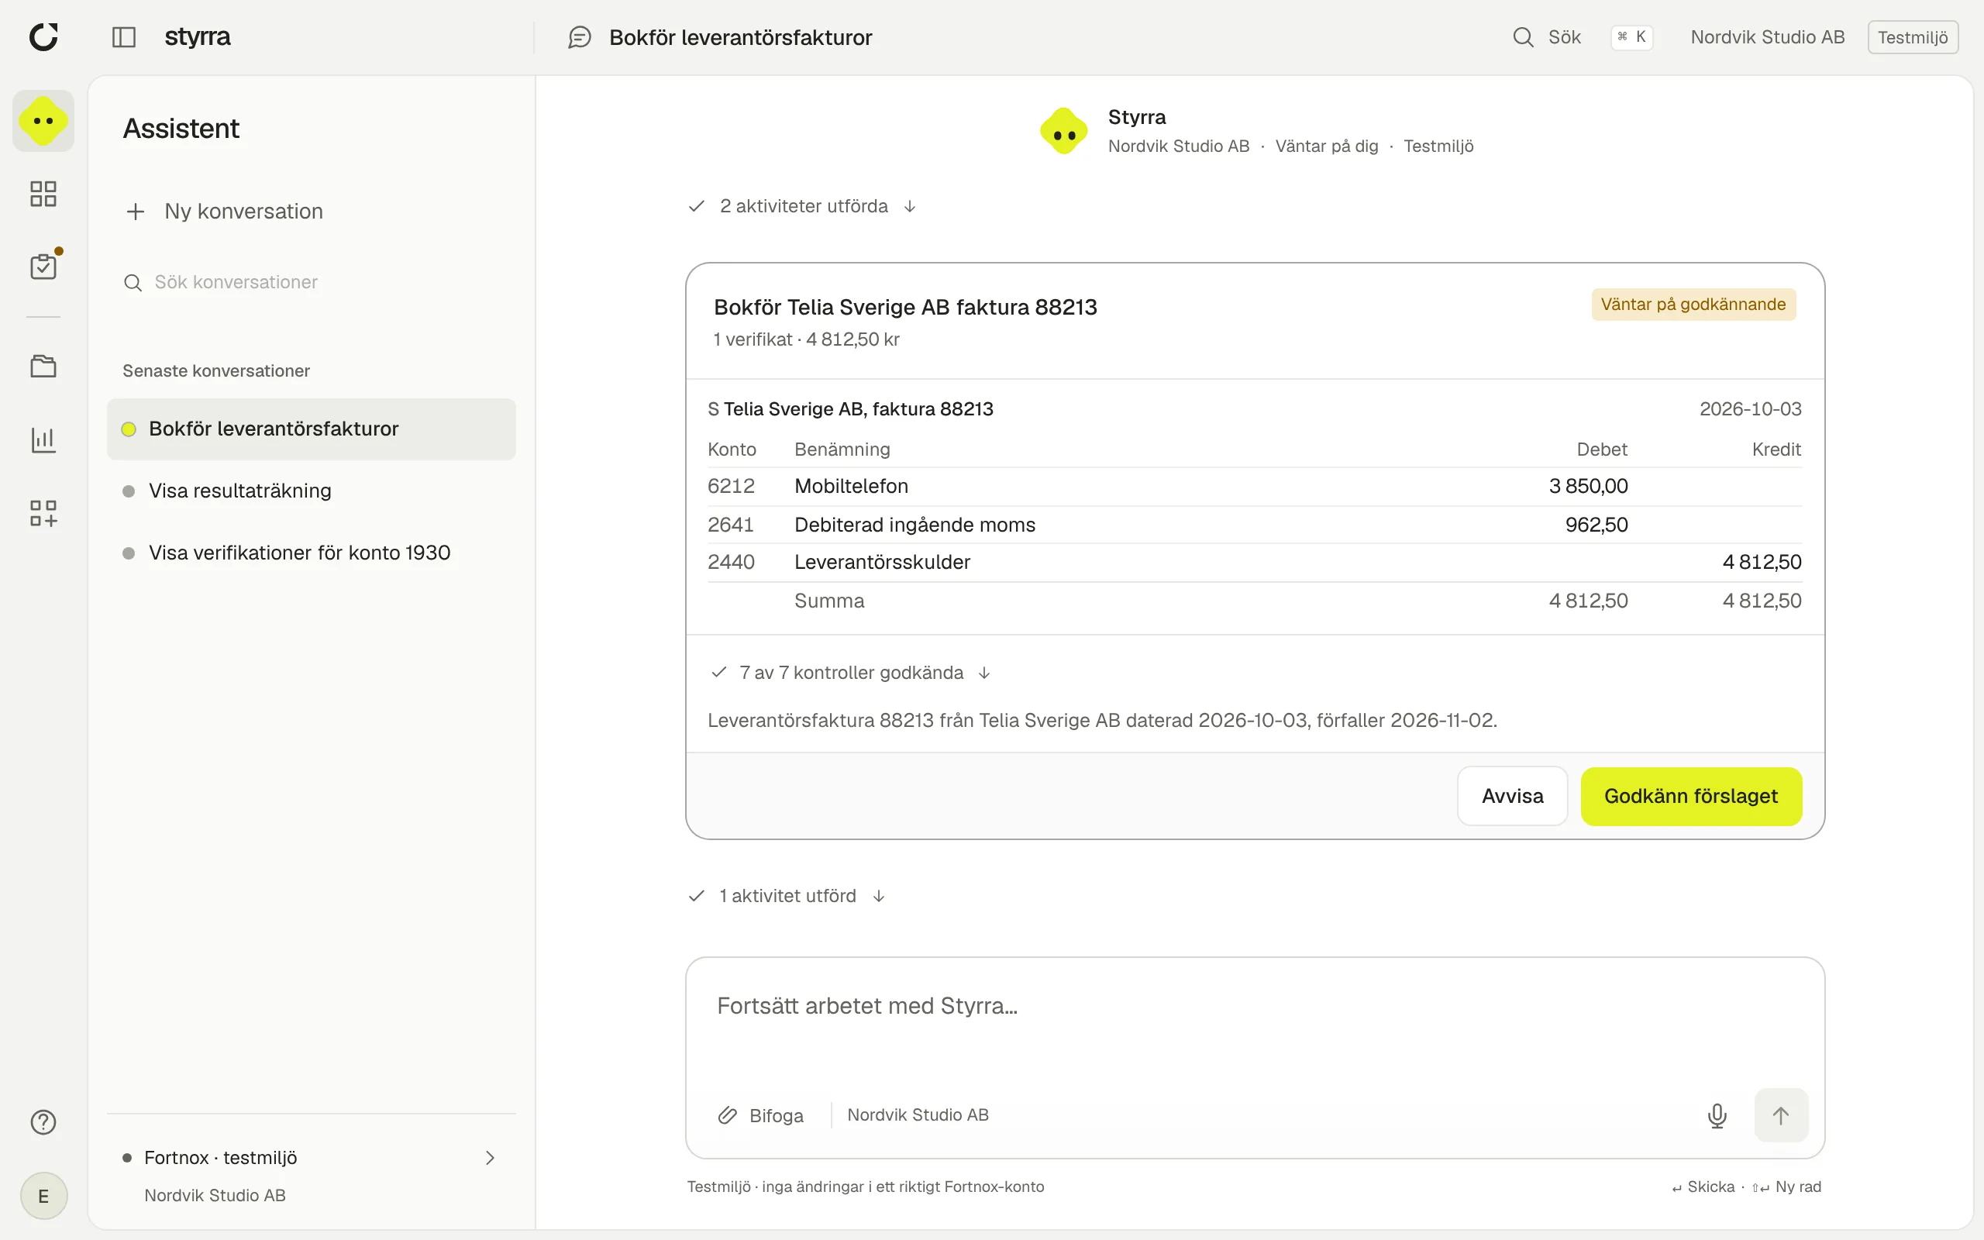Click Bifoga attachment button

[761, 1115]
